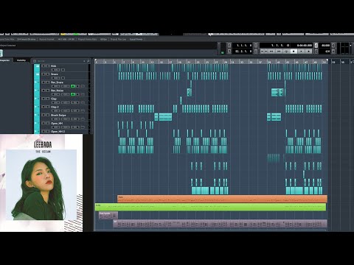The height and width of the screenshot is (265, 354).
Task: Click the primary time display
Action: pyautogui.click(x=275, y=45)
